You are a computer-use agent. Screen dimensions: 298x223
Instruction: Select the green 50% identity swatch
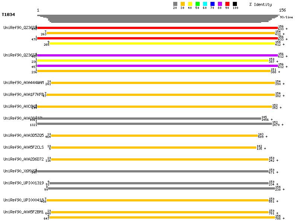197,4
